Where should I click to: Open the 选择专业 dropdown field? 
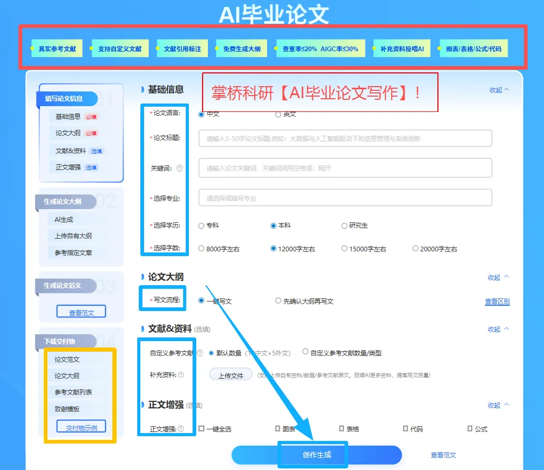coord(345,198)
